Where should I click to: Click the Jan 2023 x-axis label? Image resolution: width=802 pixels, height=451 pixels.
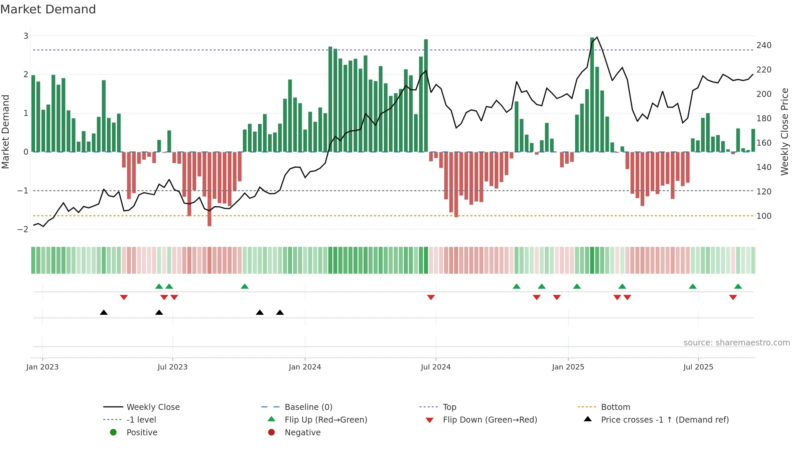click(x=42, y=367)
